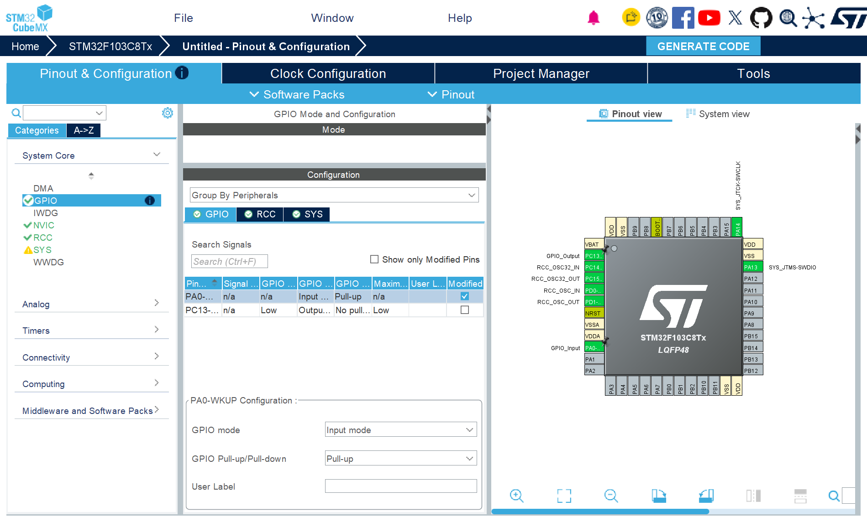
Task: Open the wiki search globe icon
Action: pos(788,18)
